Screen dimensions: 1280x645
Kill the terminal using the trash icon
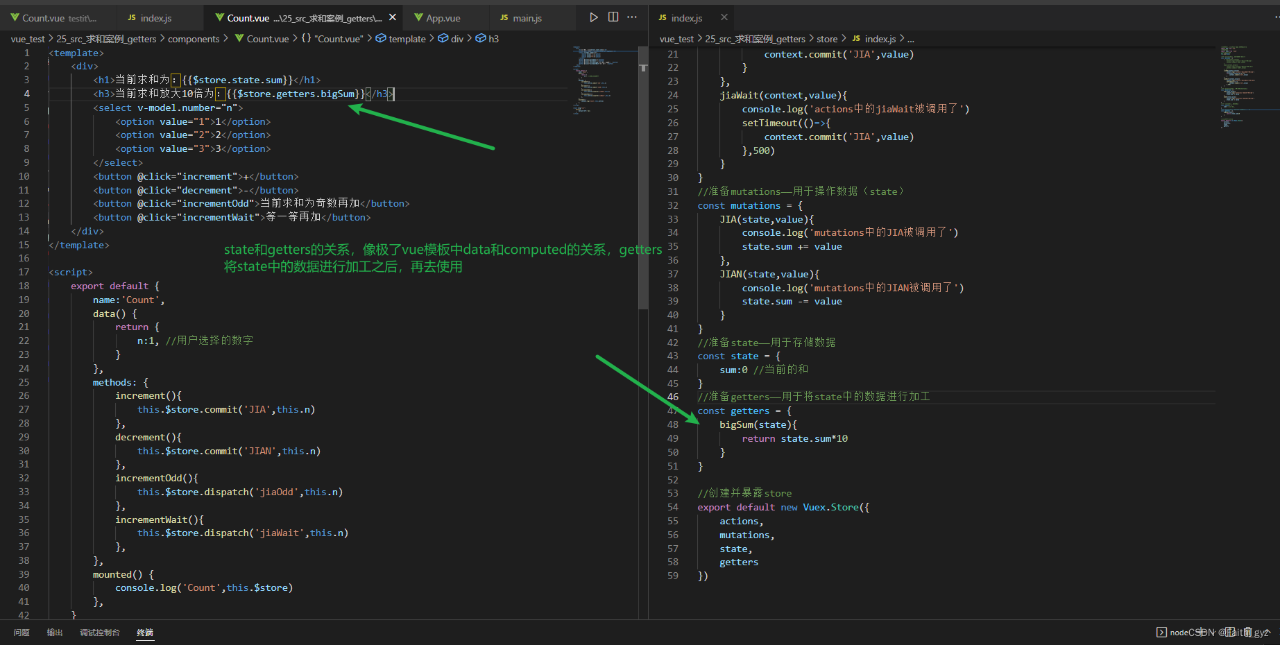(1248, 632)
